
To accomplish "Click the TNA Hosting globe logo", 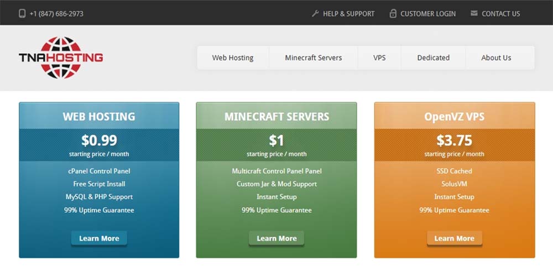I will click(61, 58).
